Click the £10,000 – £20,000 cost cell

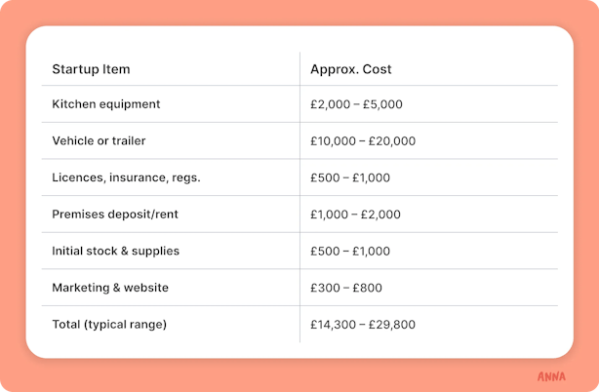tap(363, 140)
